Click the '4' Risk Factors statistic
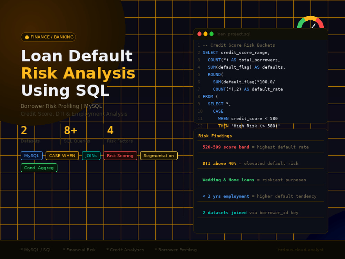 pos(110,131)
